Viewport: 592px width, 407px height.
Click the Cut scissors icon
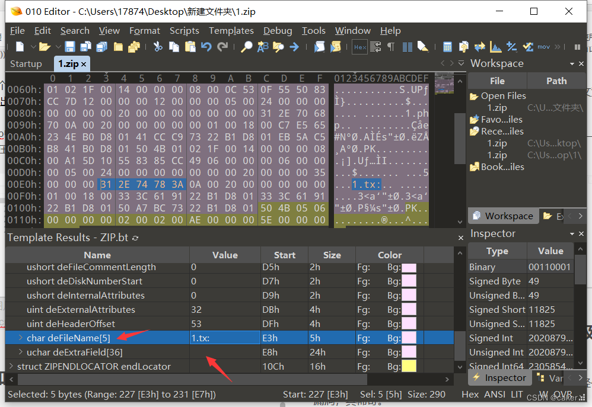tap(158, 47)
